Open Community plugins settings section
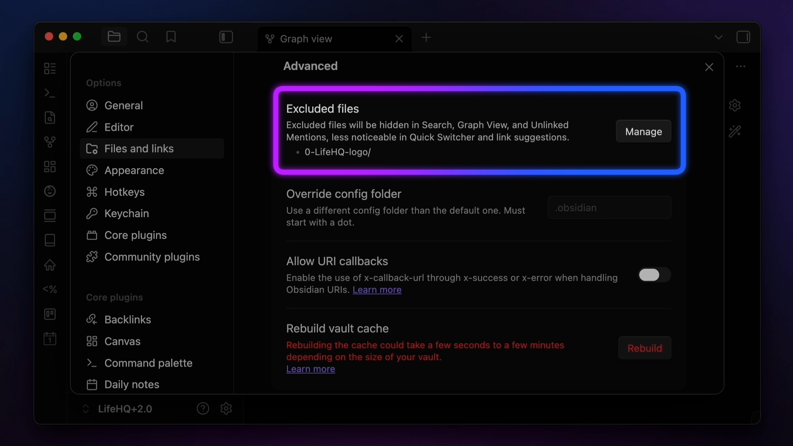 tap(152, 257)
